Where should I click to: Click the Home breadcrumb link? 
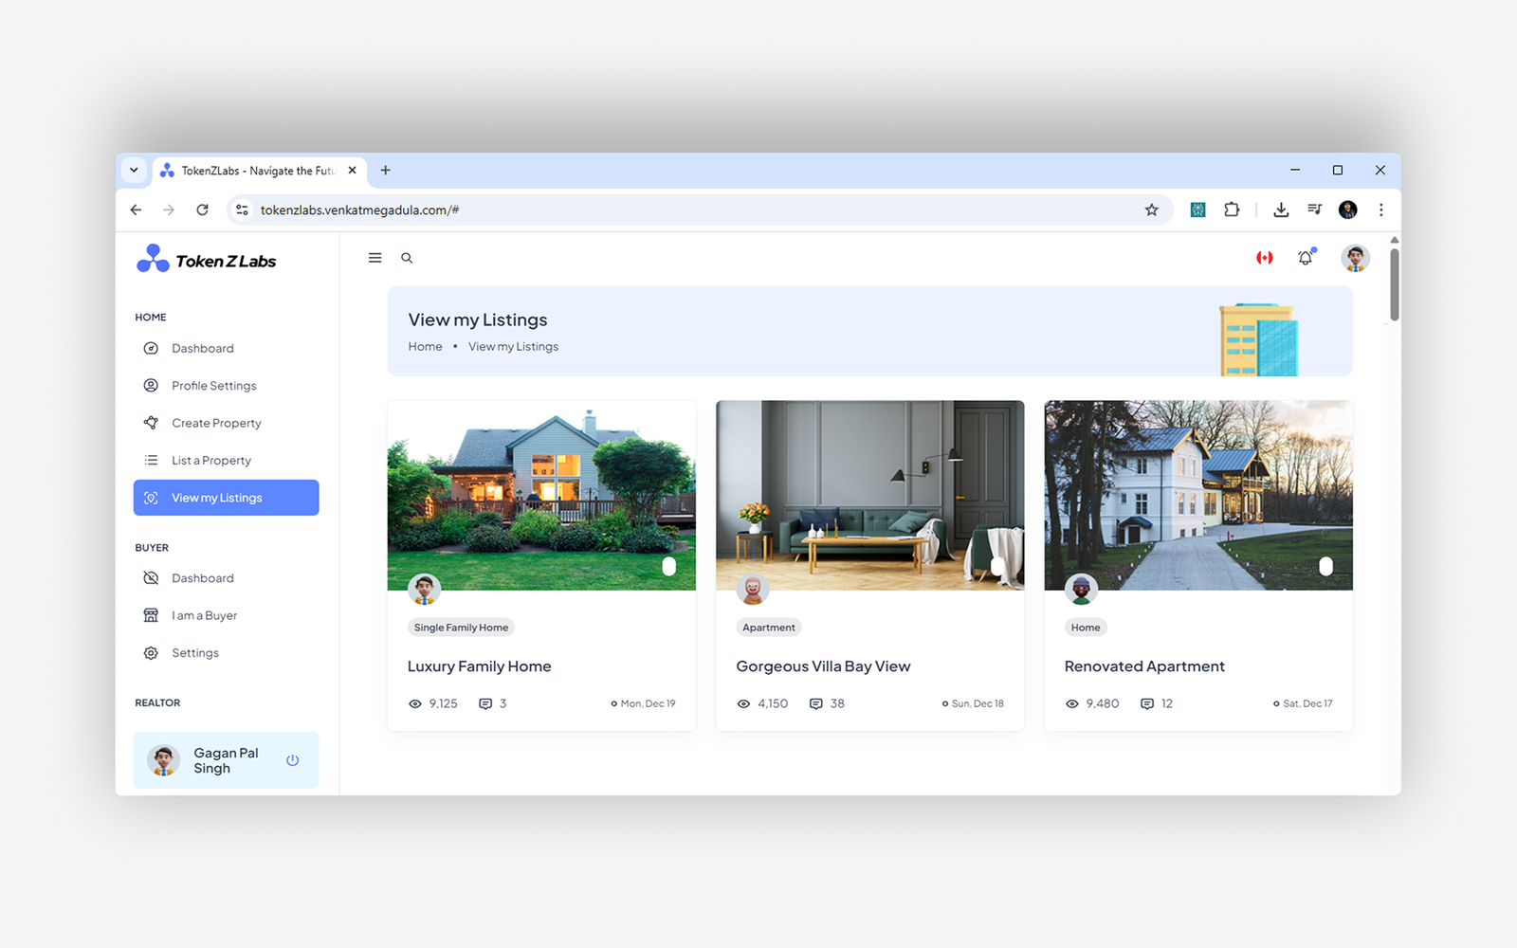(x=425, y=347)
